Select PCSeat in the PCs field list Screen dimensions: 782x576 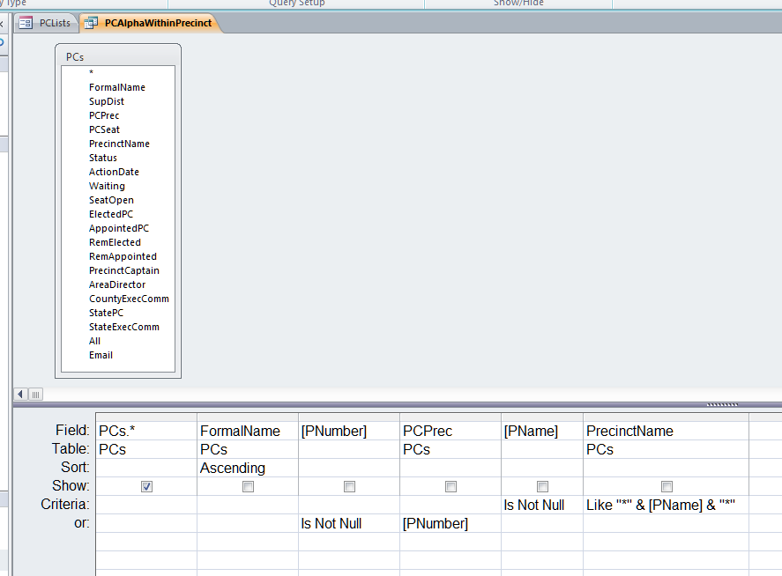tap(104, 129)
